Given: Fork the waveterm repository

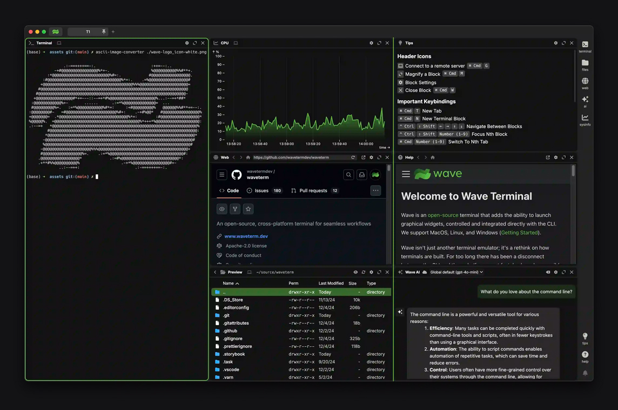Looking at the screenshot, I should point(235,209).
